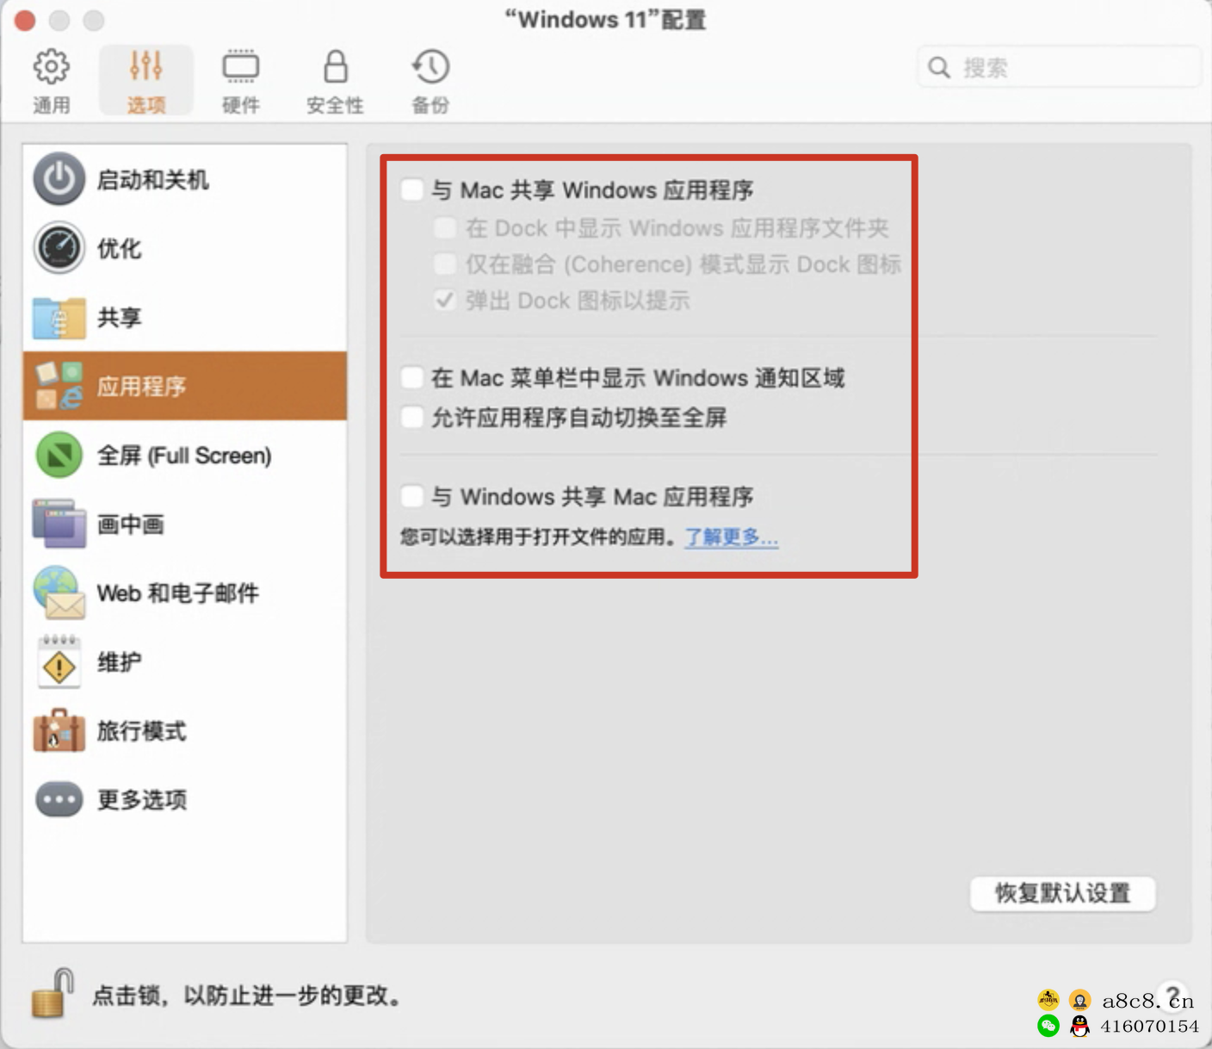Select the 画中画 window icon
This screenshot has width=1212, height=1049.
point(59,524)
